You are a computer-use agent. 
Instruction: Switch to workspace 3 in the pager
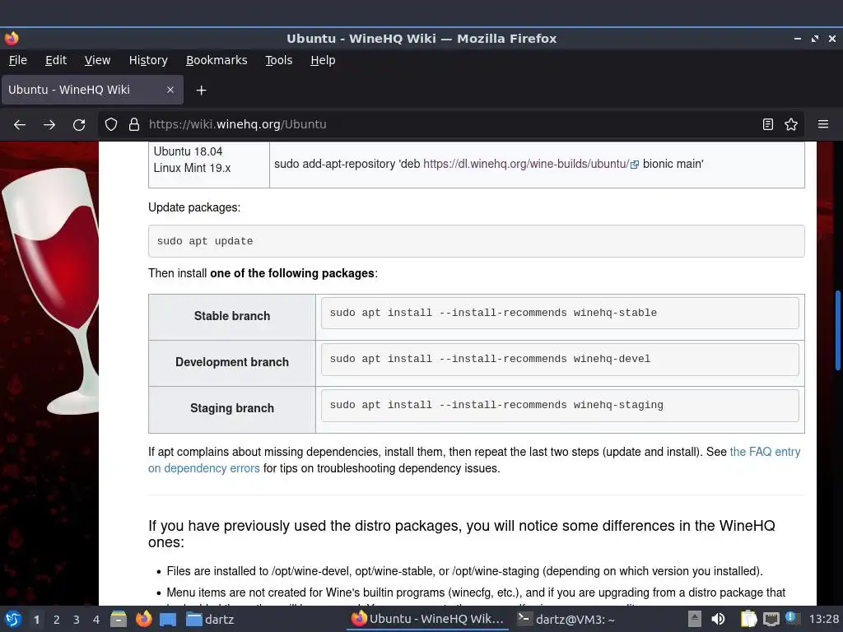pos(77,620)
